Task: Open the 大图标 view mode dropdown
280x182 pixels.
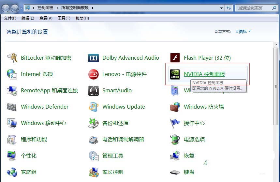Action: click(243, 32)
